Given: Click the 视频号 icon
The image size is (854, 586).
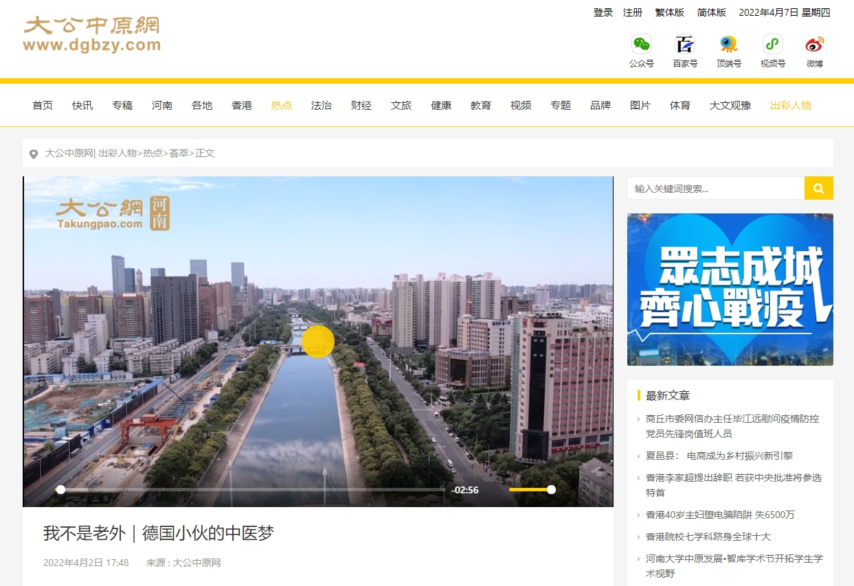Looking at the screenshot, I should coord(772,45).
